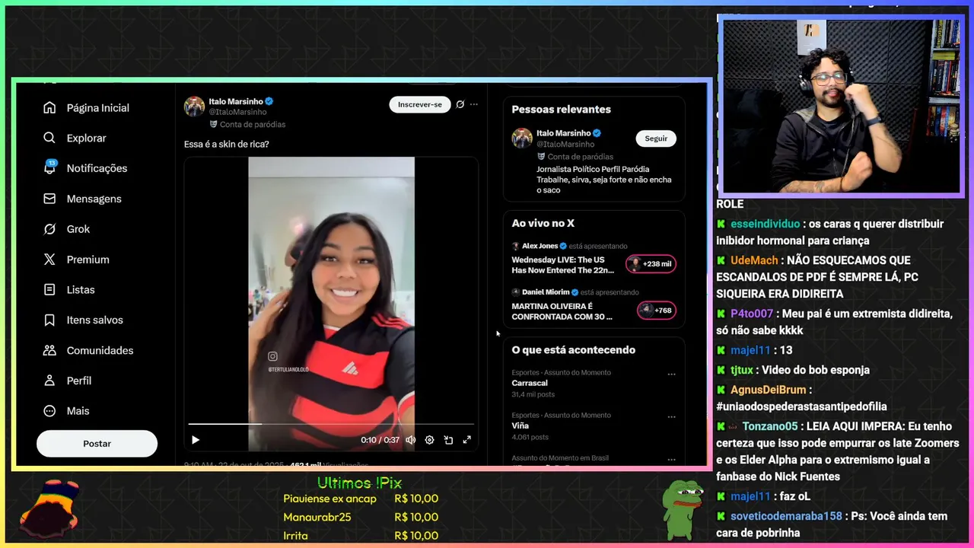Click Explorar label in navigation

click(x=87, y=138)
